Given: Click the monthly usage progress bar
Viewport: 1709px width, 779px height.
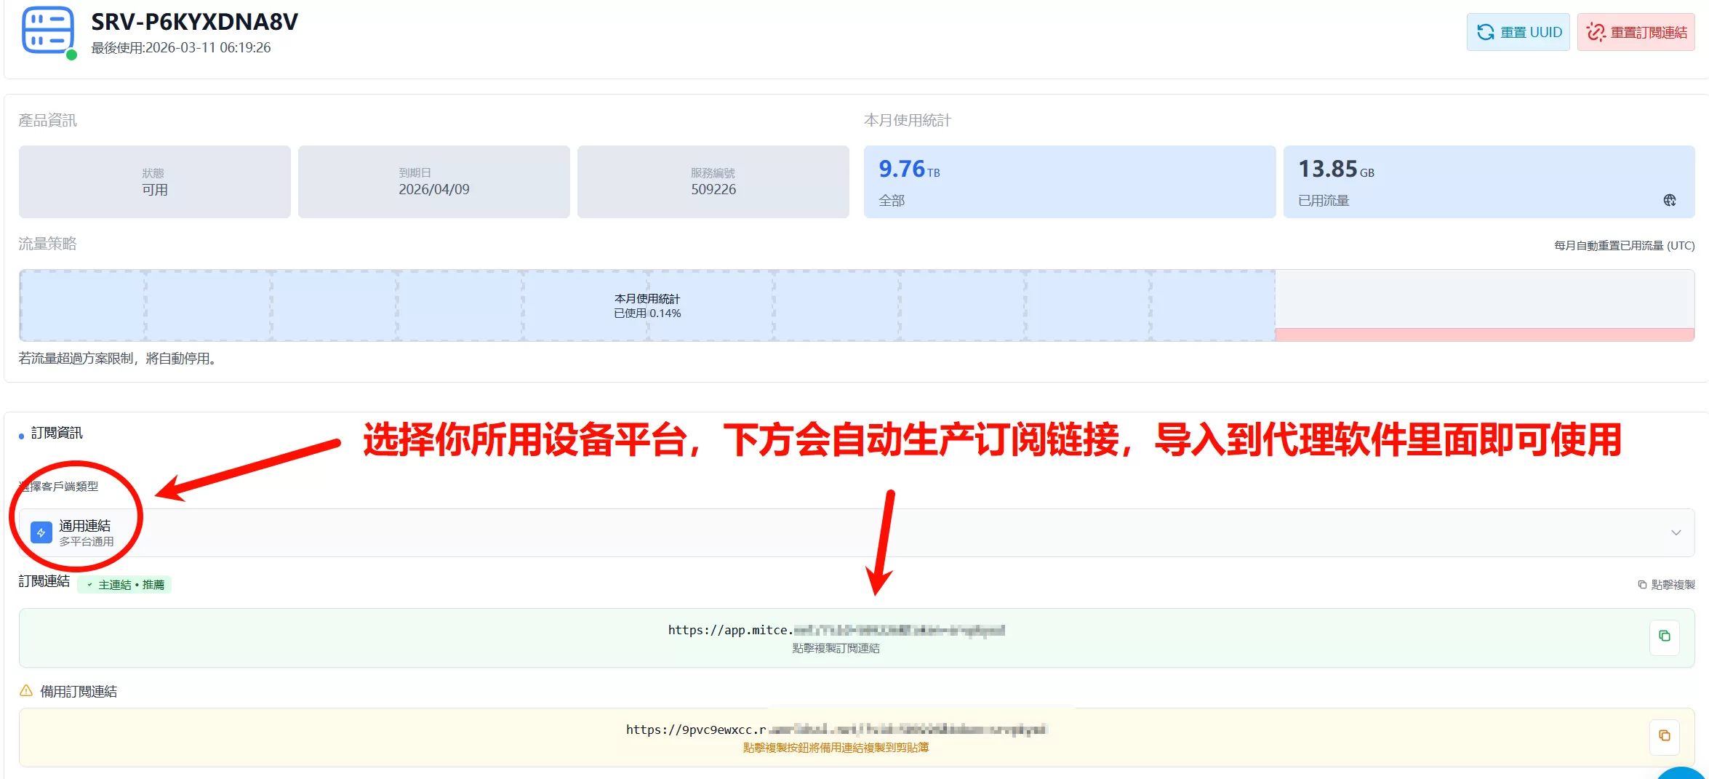Looking at the screenshot, I should (647, 305).
